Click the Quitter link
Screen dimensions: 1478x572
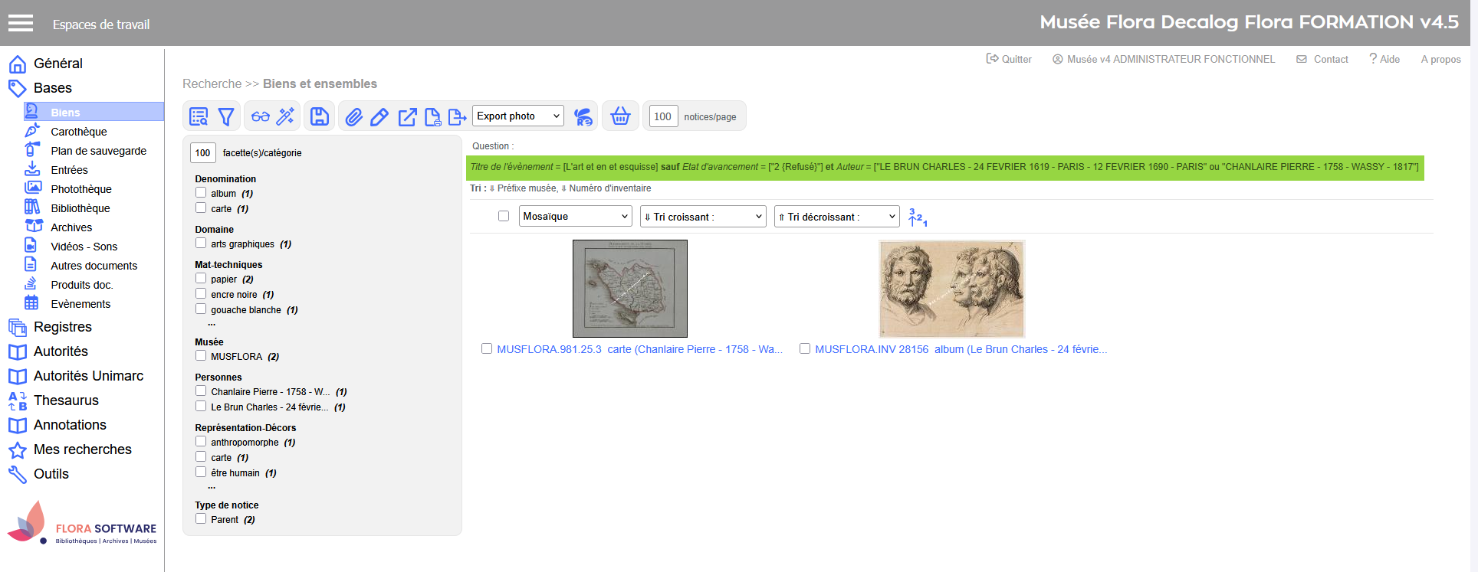pyautogui.click(x=1009, y=59)
